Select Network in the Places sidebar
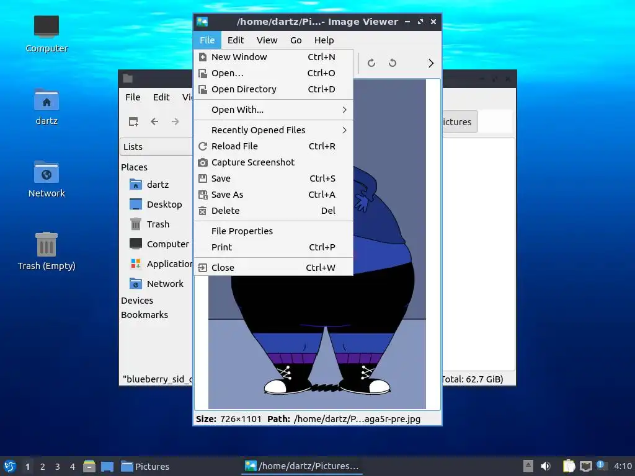Viewport: 635px width, 476px height. pyautogui.click(x=156, y=284)
